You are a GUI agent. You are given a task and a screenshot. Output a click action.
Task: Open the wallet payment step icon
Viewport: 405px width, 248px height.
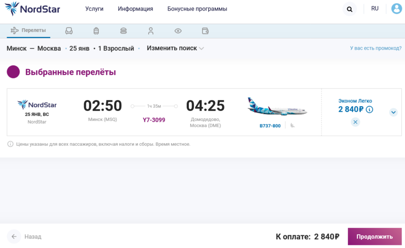point(205,31)
